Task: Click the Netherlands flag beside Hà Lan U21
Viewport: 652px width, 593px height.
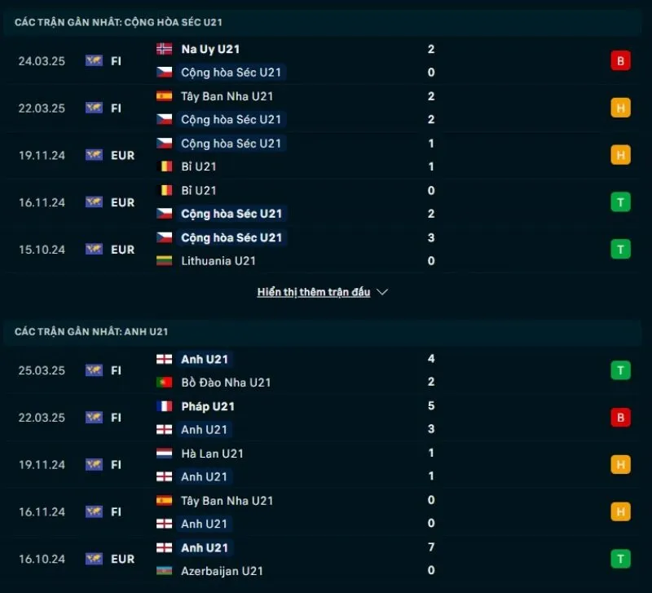Action: coord(164,454)
